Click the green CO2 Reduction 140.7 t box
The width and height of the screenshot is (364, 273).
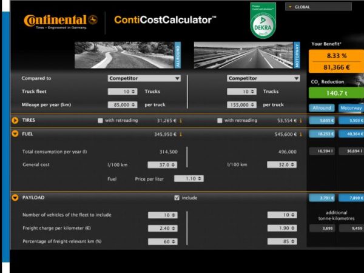click(x=336, y=93)
